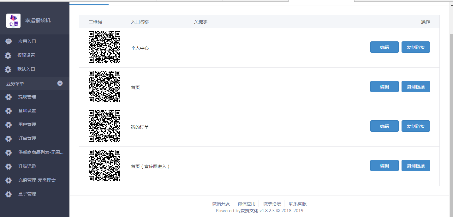Click the chat bubble icon beside 应用入口

9,41
